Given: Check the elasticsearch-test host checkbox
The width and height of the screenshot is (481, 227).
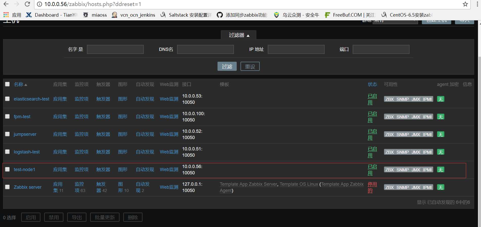Looking at the screenshot, I should 7,99.
